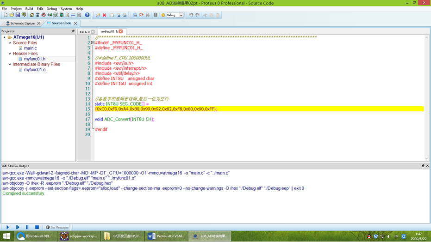This screenshot has width=431, height=242.
Task: Click the 'void ADC_Convert(INT8U CH);' line
Action: pyautogui.click(x=125, y=119)
